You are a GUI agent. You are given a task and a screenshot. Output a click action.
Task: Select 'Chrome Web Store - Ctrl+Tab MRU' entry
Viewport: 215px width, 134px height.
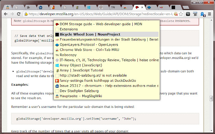[107, 50]
